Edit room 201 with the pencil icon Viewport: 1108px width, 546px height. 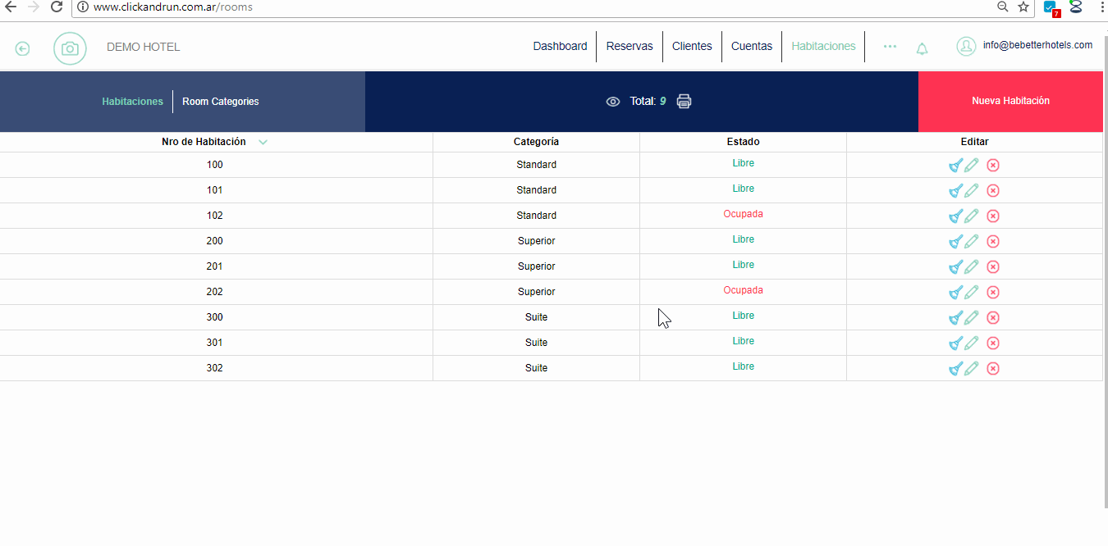click(x=972, y=267)
